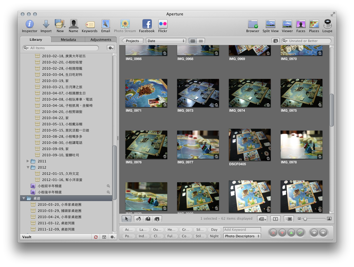The image size is (354, 267).
Task: Click the Import arrow icon
Action: 46,24
